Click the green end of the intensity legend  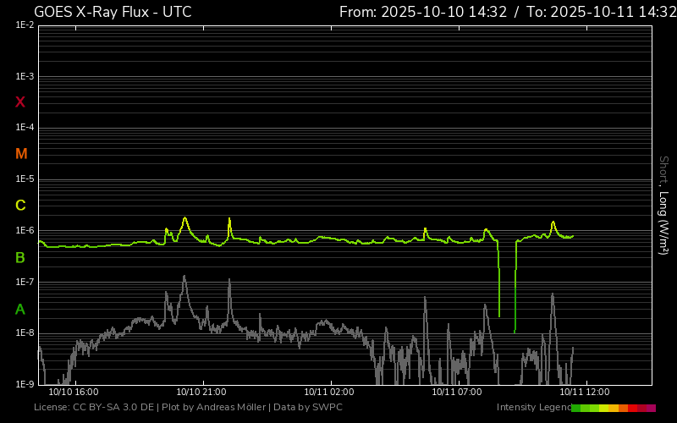point(576,408)
